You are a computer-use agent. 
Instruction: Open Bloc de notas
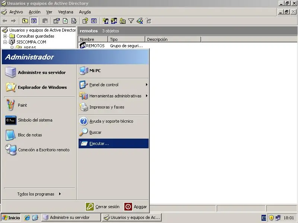click(x=40, y=135)
